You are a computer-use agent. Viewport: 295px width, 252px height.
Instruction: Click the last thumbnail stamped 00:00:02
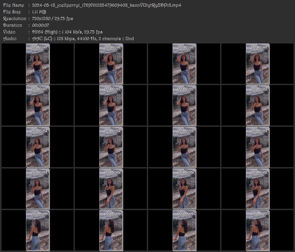coord(184,105)
